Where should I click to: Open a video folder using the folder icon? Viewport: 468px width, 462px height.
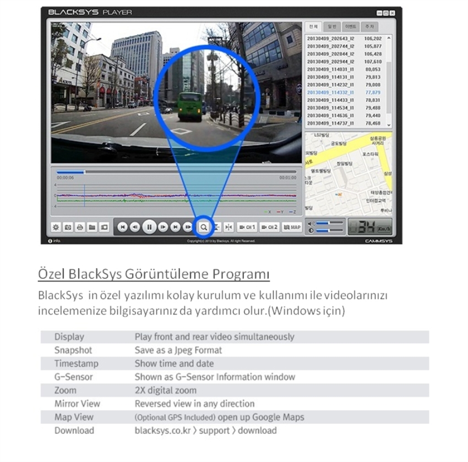(x=92, y=227)
